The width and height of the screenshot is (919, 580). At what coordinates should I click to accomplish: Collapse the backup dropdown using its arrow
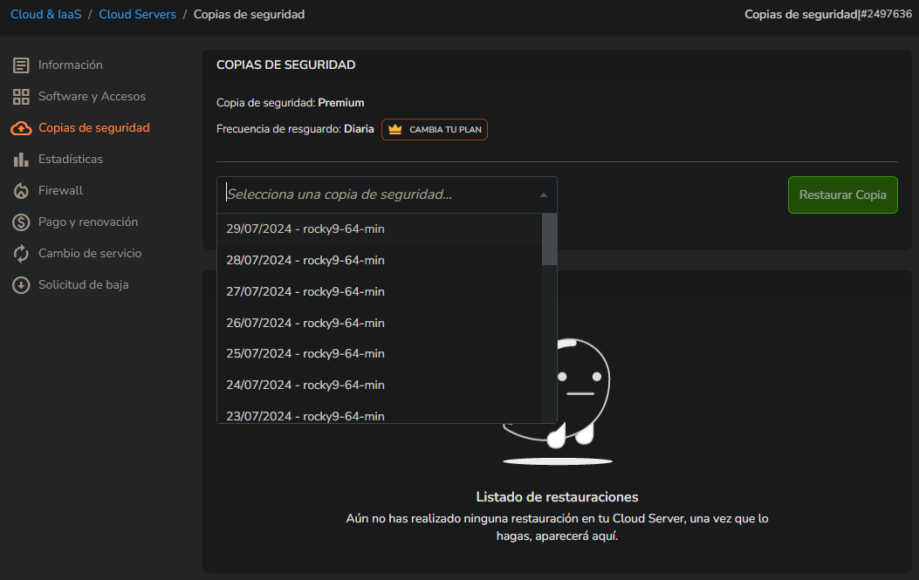pos(544,195)
